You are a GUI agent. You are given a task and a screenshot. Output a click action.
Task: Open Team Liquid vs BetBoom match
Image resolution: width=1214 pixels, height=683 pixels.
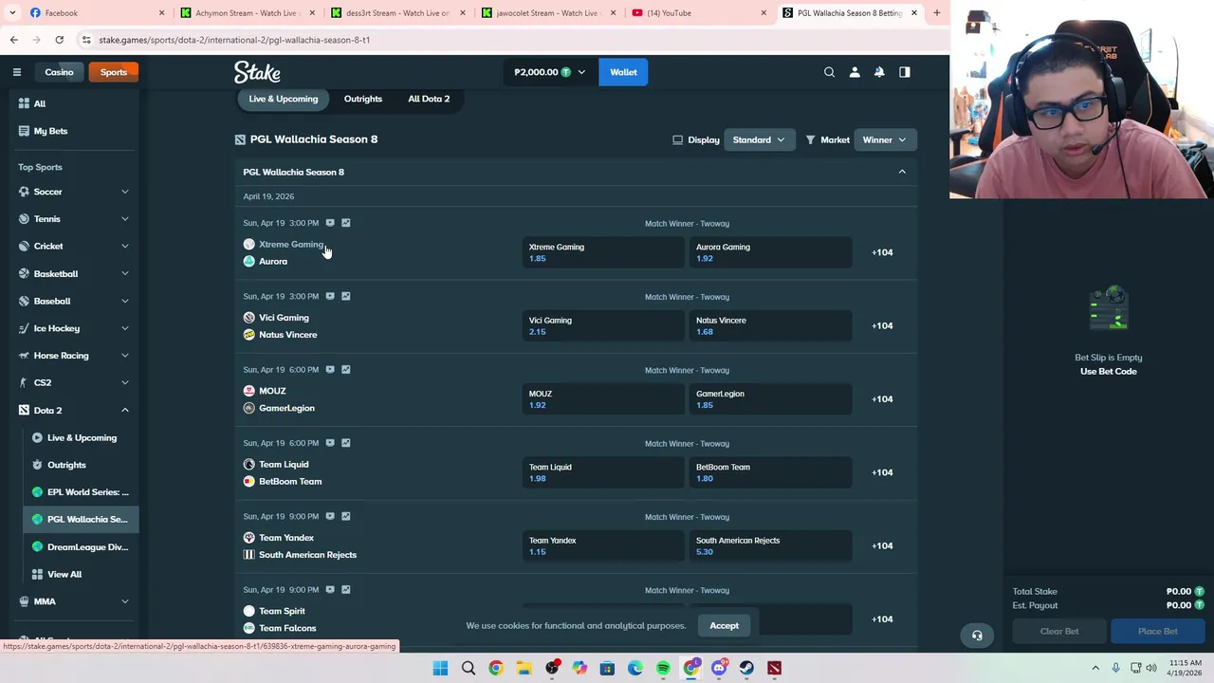pos(290,472)
